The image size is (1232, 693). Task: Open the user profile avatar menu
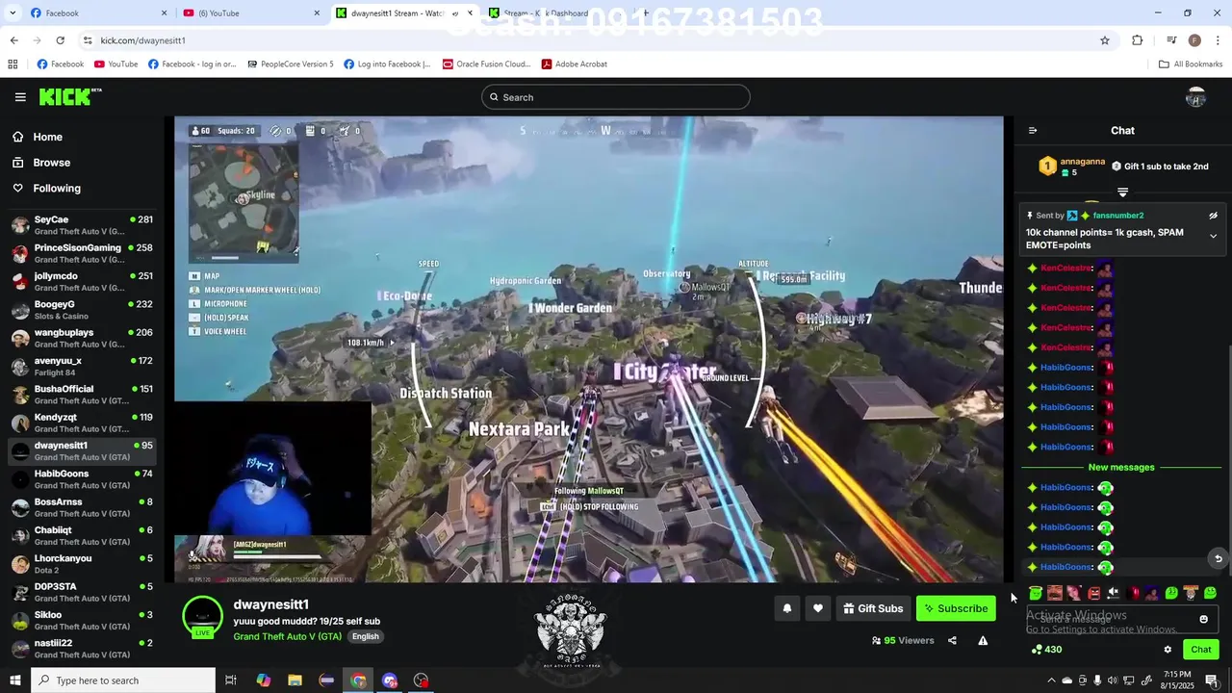[1196, 97]
